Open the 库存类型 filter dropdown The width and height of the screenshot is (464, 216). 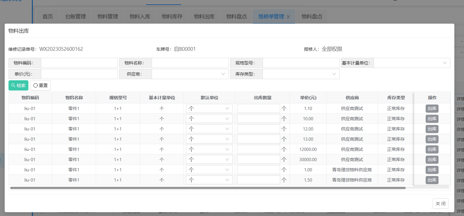pyautogui.click(x=301, y=74)
